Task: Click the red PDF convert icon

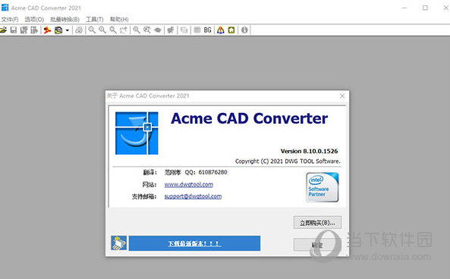Action: tap(47, 30)
